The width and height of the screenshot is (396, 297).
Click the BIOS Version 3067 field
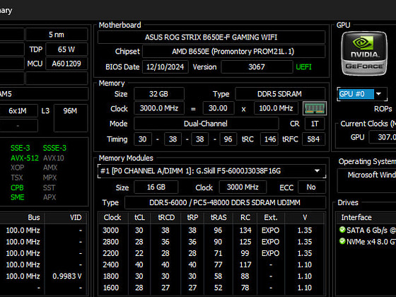coord(257,67)
